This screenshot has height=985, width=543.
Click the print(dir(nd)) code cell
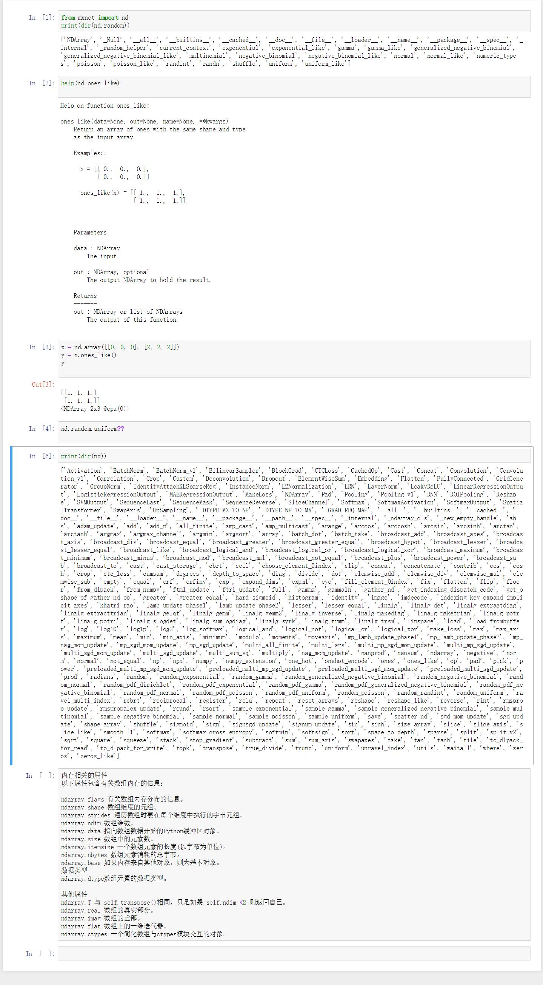click(294, 456)
